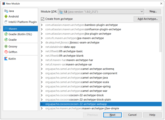Image resolution: width=165 pixels, height=120 pixels.
Task: Select camel-archetype-scala row
Action: (x=101, y=82)
